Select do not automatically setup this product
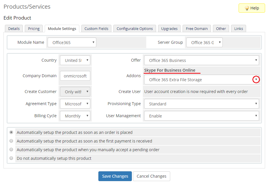The image size is (268, 186). coord(11,158)
